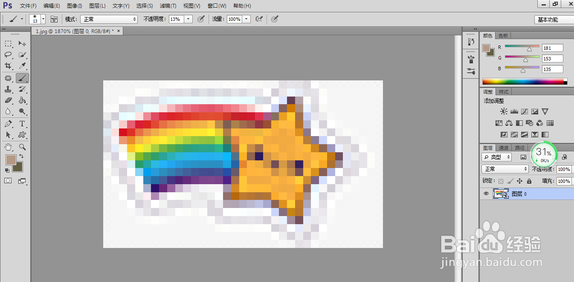Open the 滤镜(T) menu
Viewport: 574px width, 282px height.
[168, 6]
